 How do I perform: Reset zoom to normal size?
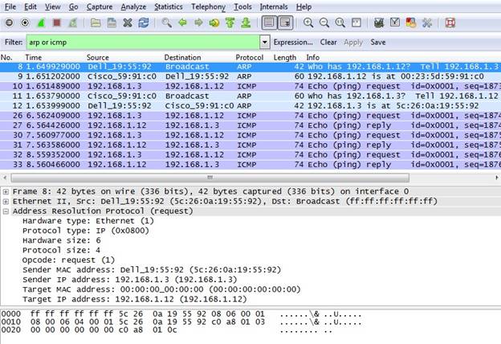click(x=340, y=23)
